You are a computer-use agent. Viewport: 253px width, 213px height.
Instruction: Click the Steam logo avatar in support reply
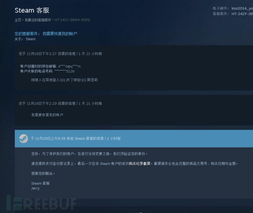[23, 139]
